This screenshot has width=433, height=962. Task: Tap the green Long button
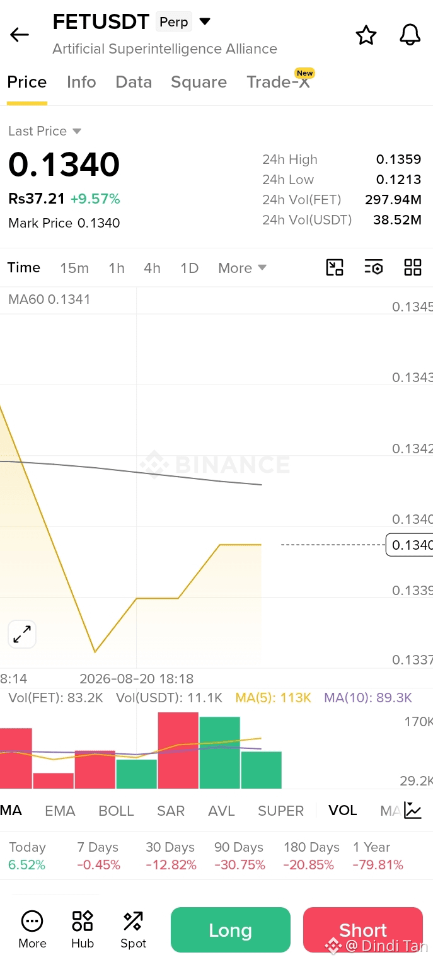tap(231, 930)
